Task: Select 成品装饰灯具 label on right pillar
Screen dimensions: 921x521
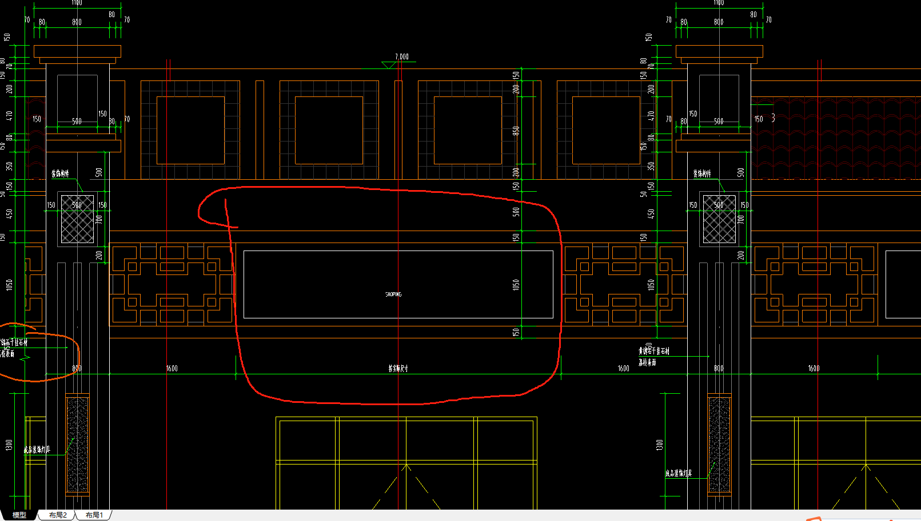Action: (679, 473)
